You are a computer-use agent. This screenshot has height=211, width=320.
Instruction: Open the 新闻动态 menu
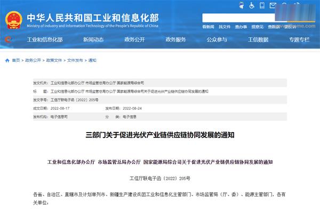(93, 39)
